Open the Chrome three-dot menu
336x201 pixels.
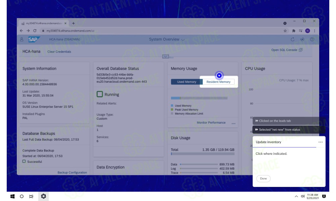(x=314, y=31)
